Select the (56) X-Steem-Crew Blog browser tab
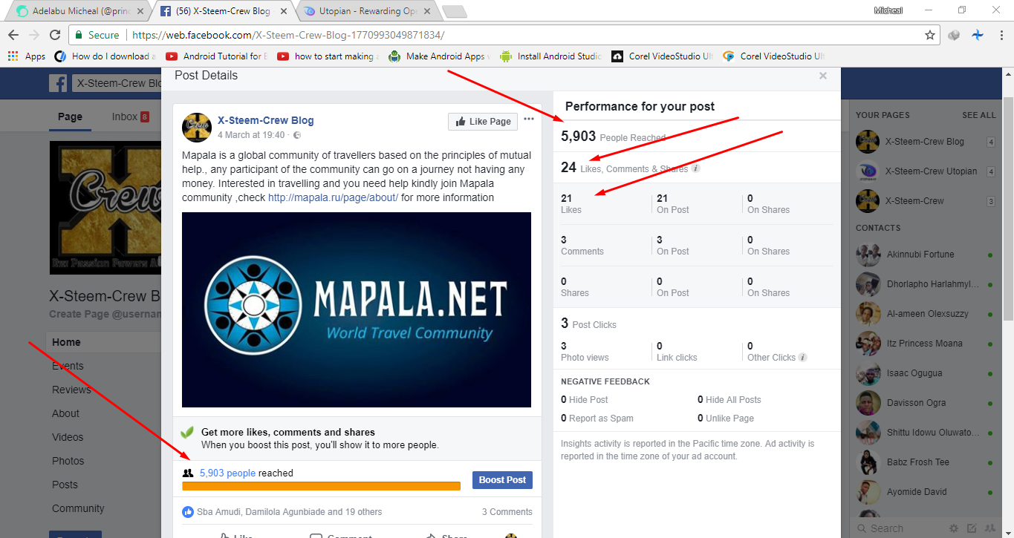 coord(224,11)
